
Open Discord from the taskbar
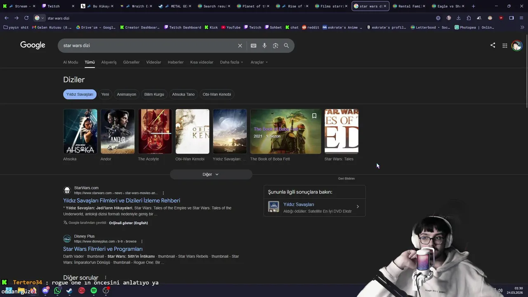[x=45, y=290]
